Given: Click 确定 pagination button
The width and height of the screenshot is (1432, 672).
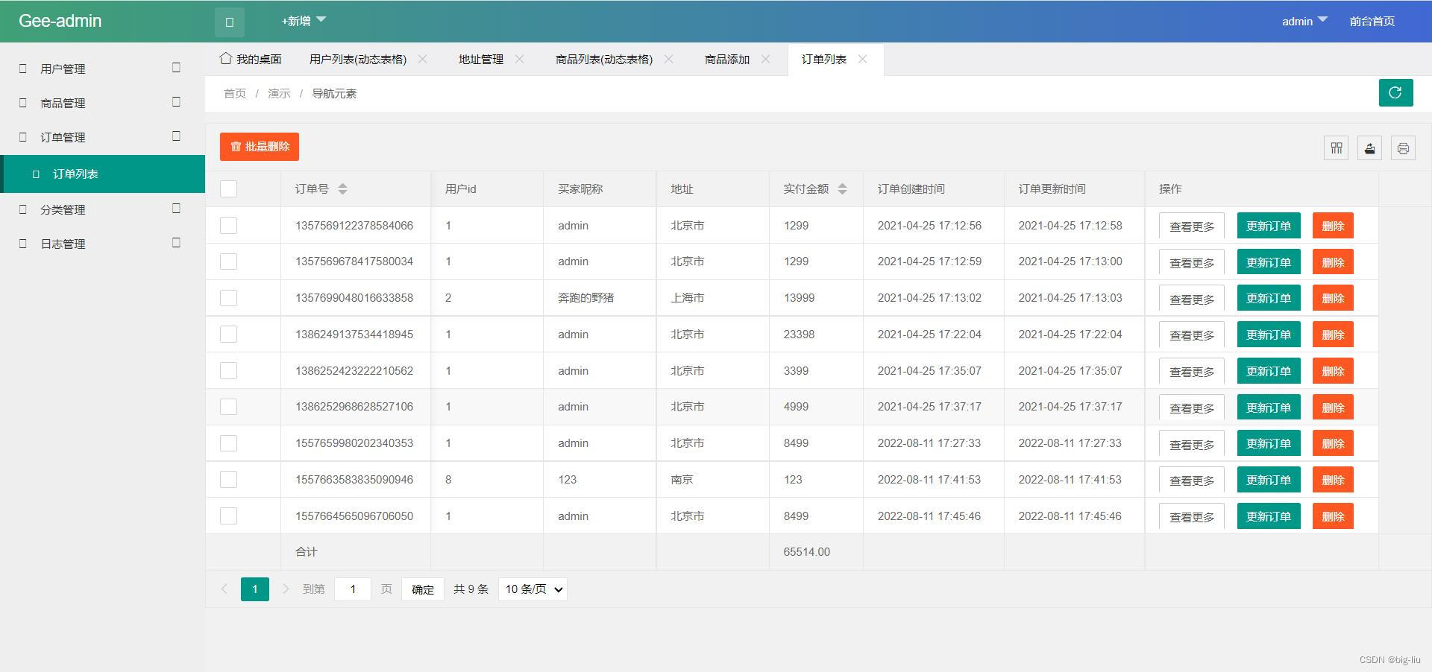Looking at the screenshot, I should tap(423, 589).
